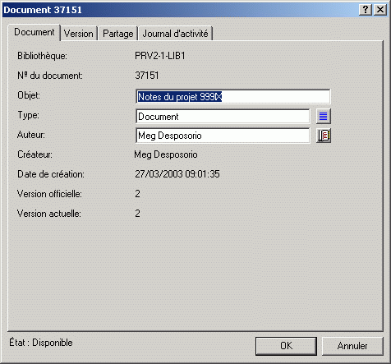Click creation date 27/03/2003 09:01:35
Viewport: 391px width, 364px height.
pyautogui.click(x=177, y=174)
